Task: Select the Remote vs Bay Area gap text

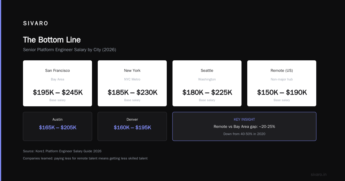Action: point(244,127)
